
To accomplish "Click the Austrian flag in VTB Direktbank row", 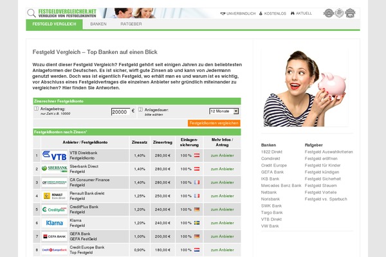I will (197, 155).
